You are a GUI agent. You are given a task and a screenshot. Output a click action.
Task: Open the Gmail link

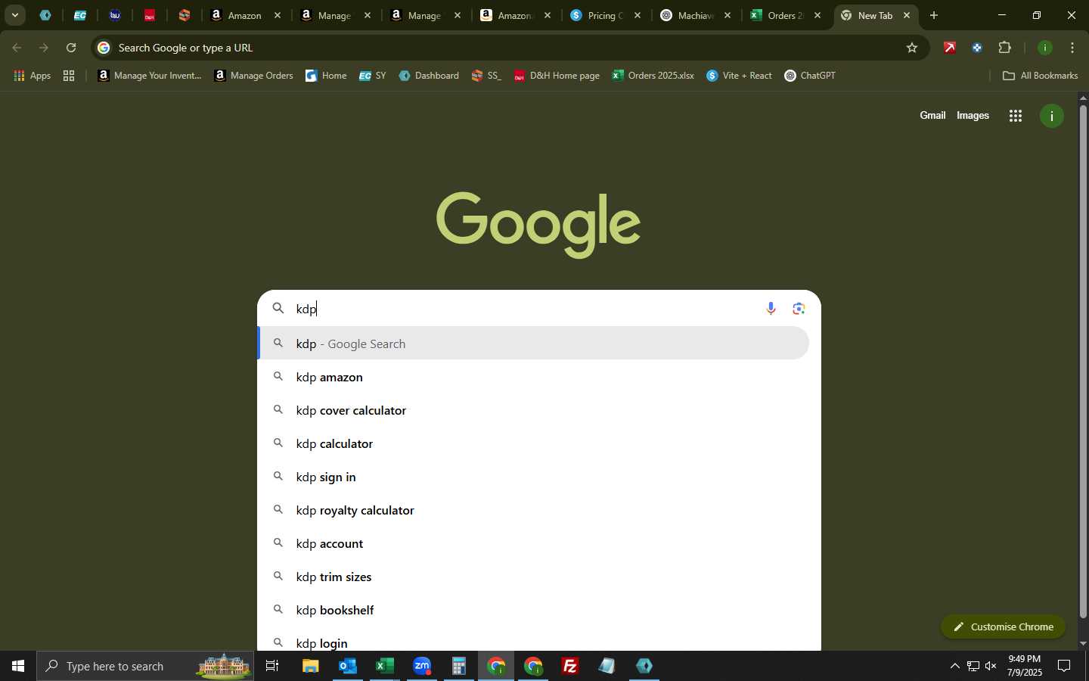pyautogui.click(x=932, y=115)
